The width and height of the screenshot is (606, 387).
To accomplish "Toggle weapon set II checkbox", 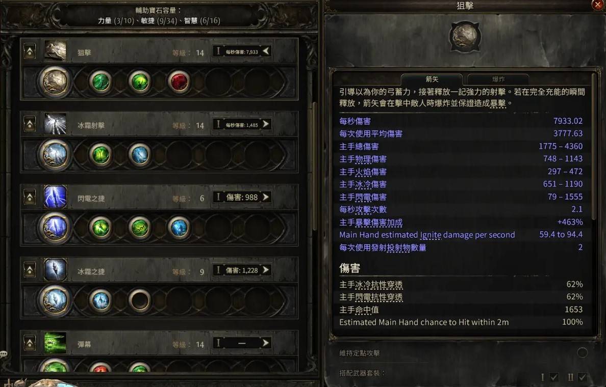I will click(x=582, y=377).
